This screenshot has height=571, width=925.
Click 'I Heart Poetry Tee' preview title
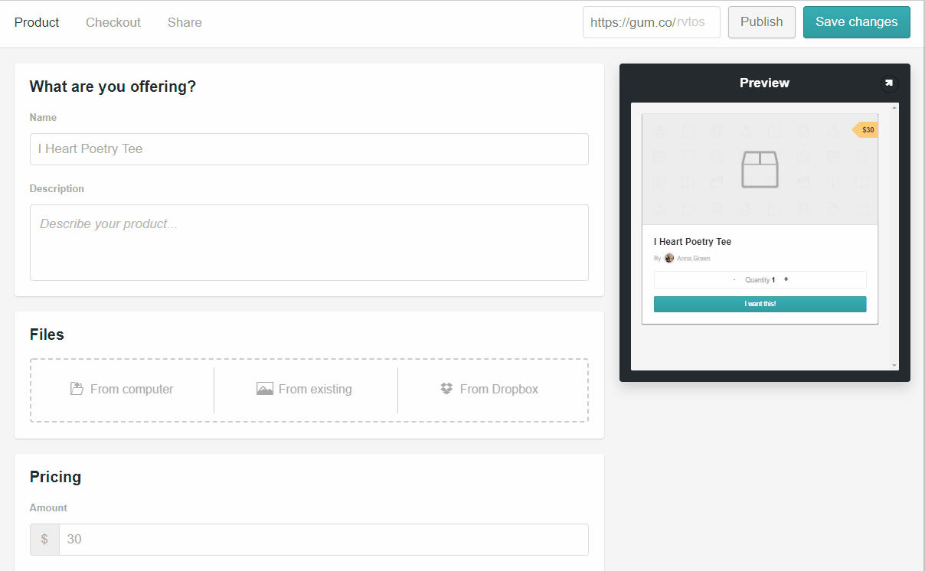coord(692,242)
